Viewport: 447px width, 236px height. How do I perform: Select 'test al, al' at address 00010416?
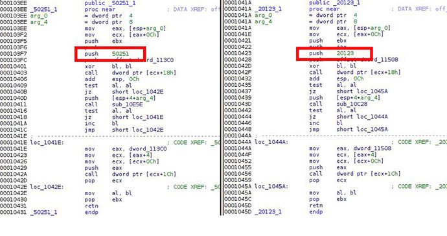[108, 111]
